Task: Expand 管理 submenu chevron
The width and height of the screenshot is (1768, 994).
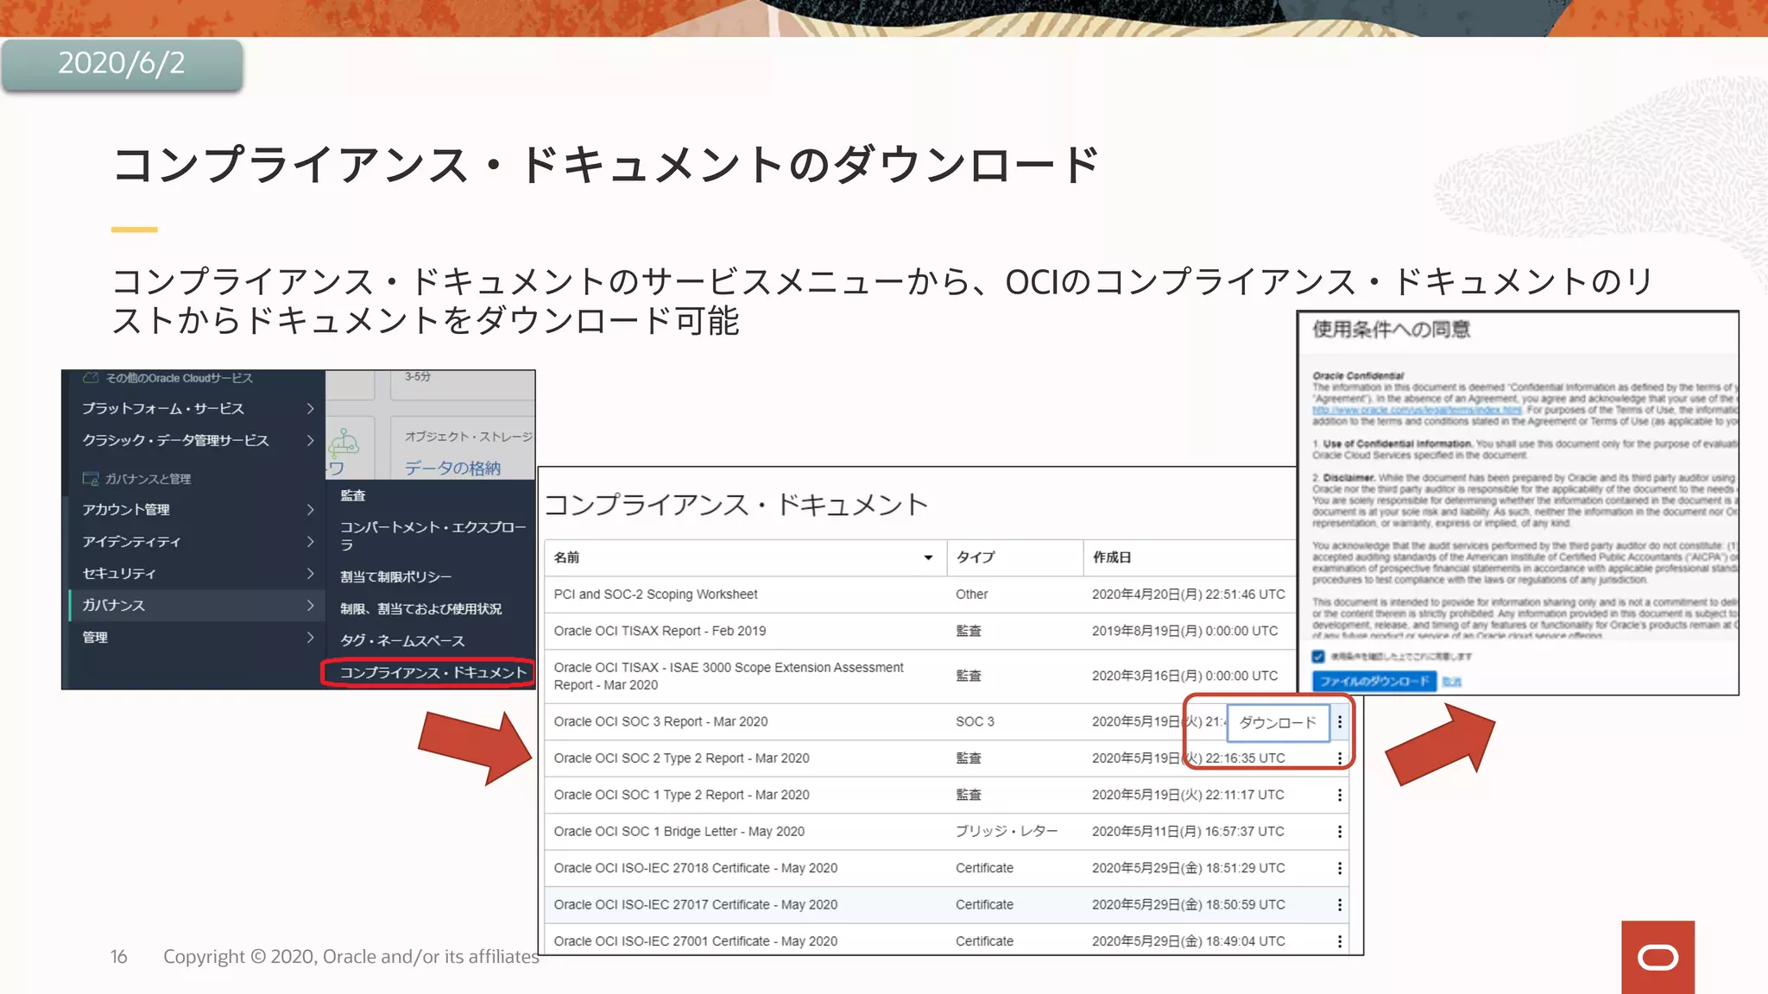Action: point(310,637)
